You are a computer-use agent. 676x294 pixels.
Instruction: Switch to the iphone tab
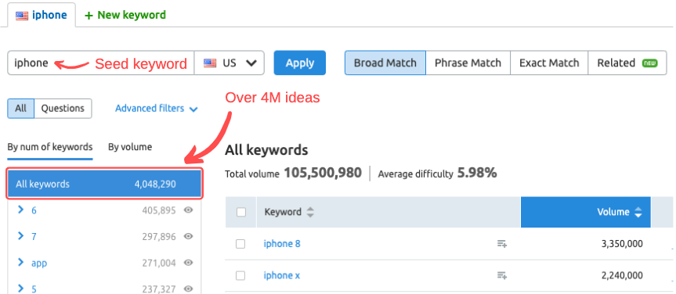[42, 16]
